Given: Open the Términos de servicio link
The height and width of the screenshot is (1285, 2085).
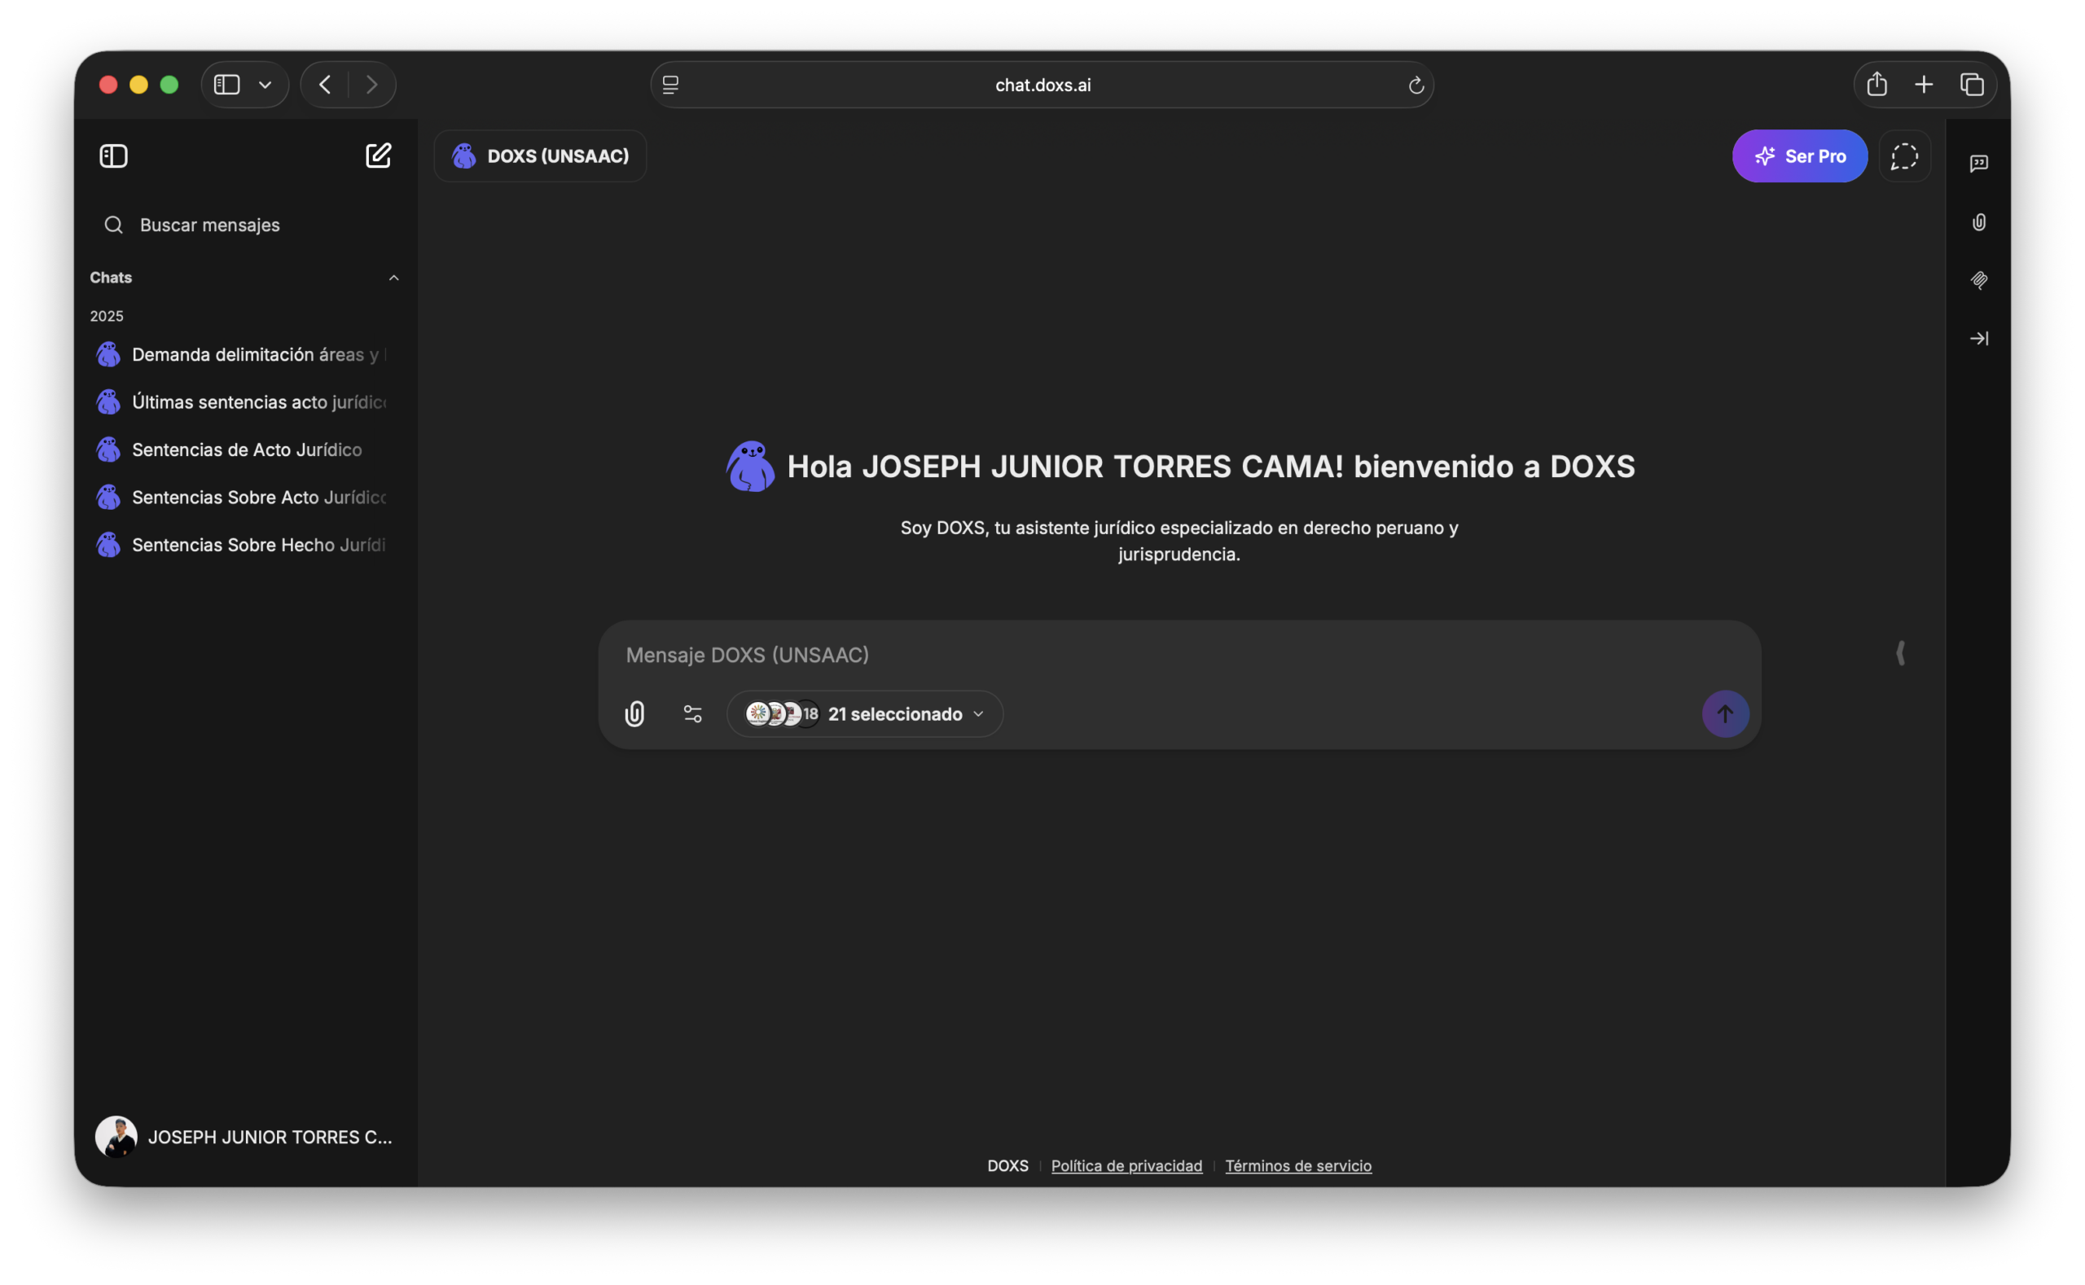Looking at the screenshot, I should pyautogui.click(x=1298, y=1166).
